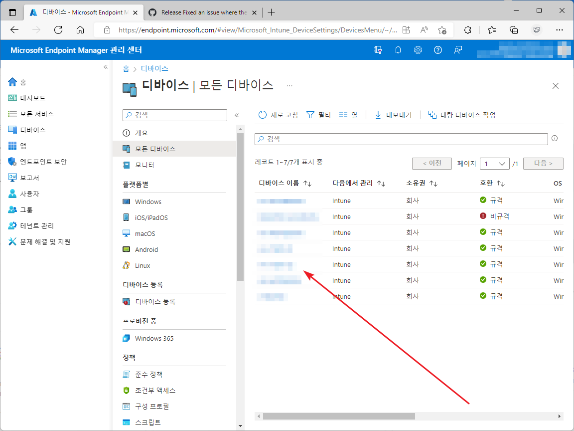This screenshot has width=574, height=431.
Task: Sort by 소유권 column
Action: [x=422, y=183]
